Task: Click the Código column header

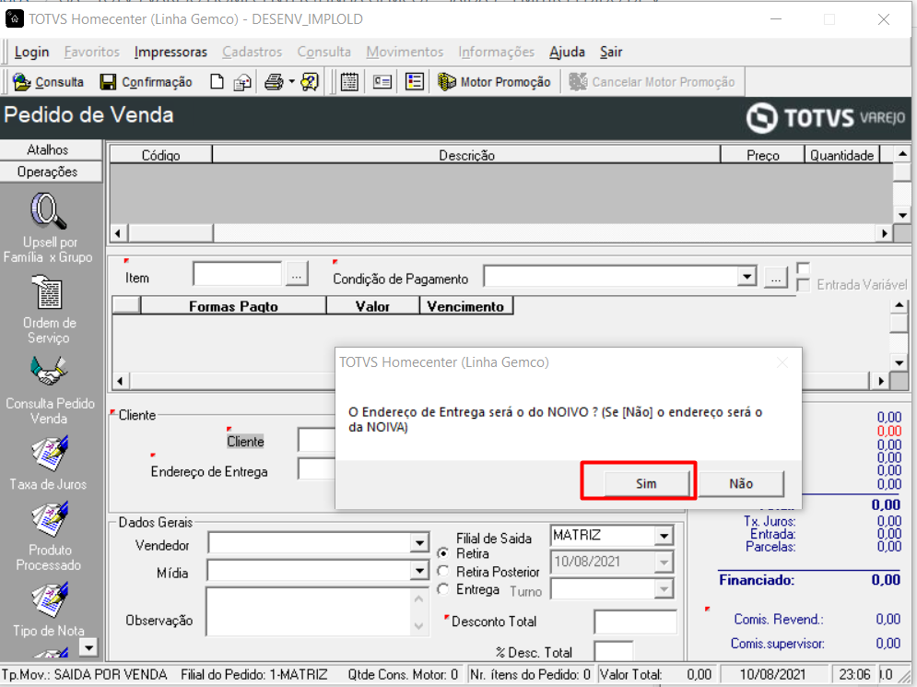Action: point(161,155)
